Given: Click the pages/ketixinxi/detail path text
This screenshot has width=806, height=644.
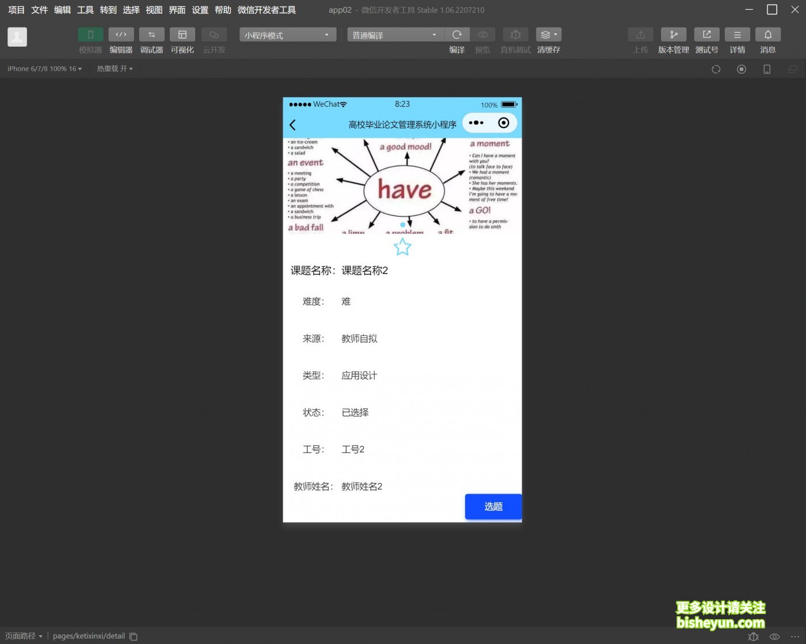Looking at the screenshot, I should (x=89, y=636).
